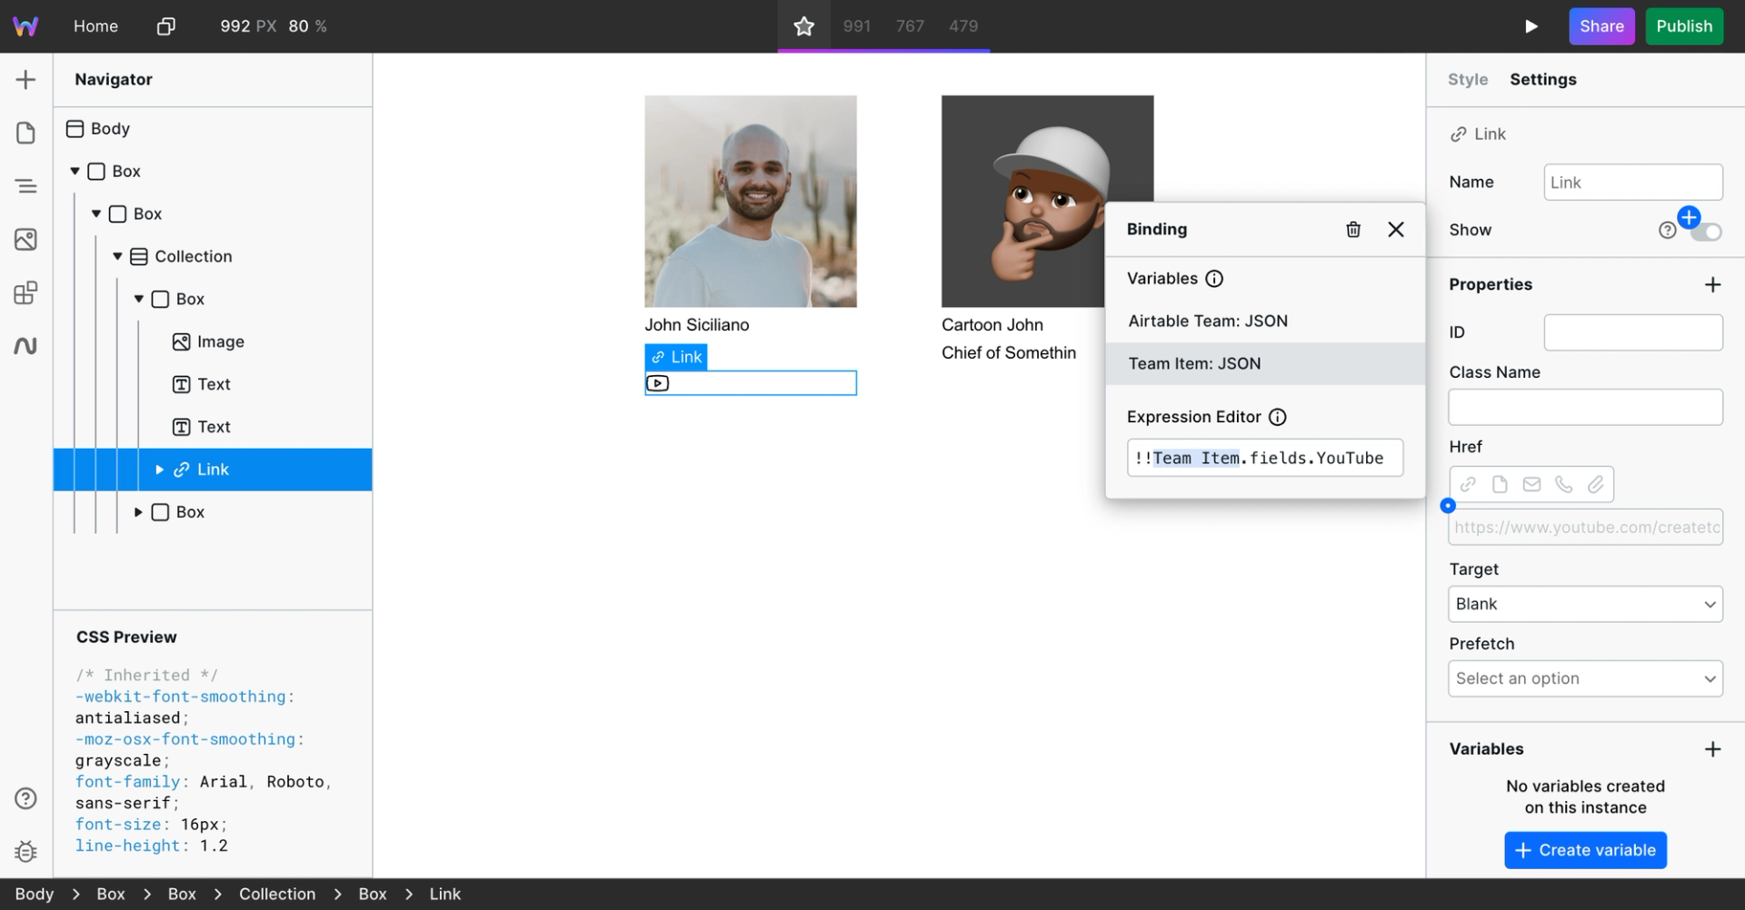Viewport: 1745px width, 910px height.
Task: Toggle the Show switch
Action: (x=1706, y=232)
